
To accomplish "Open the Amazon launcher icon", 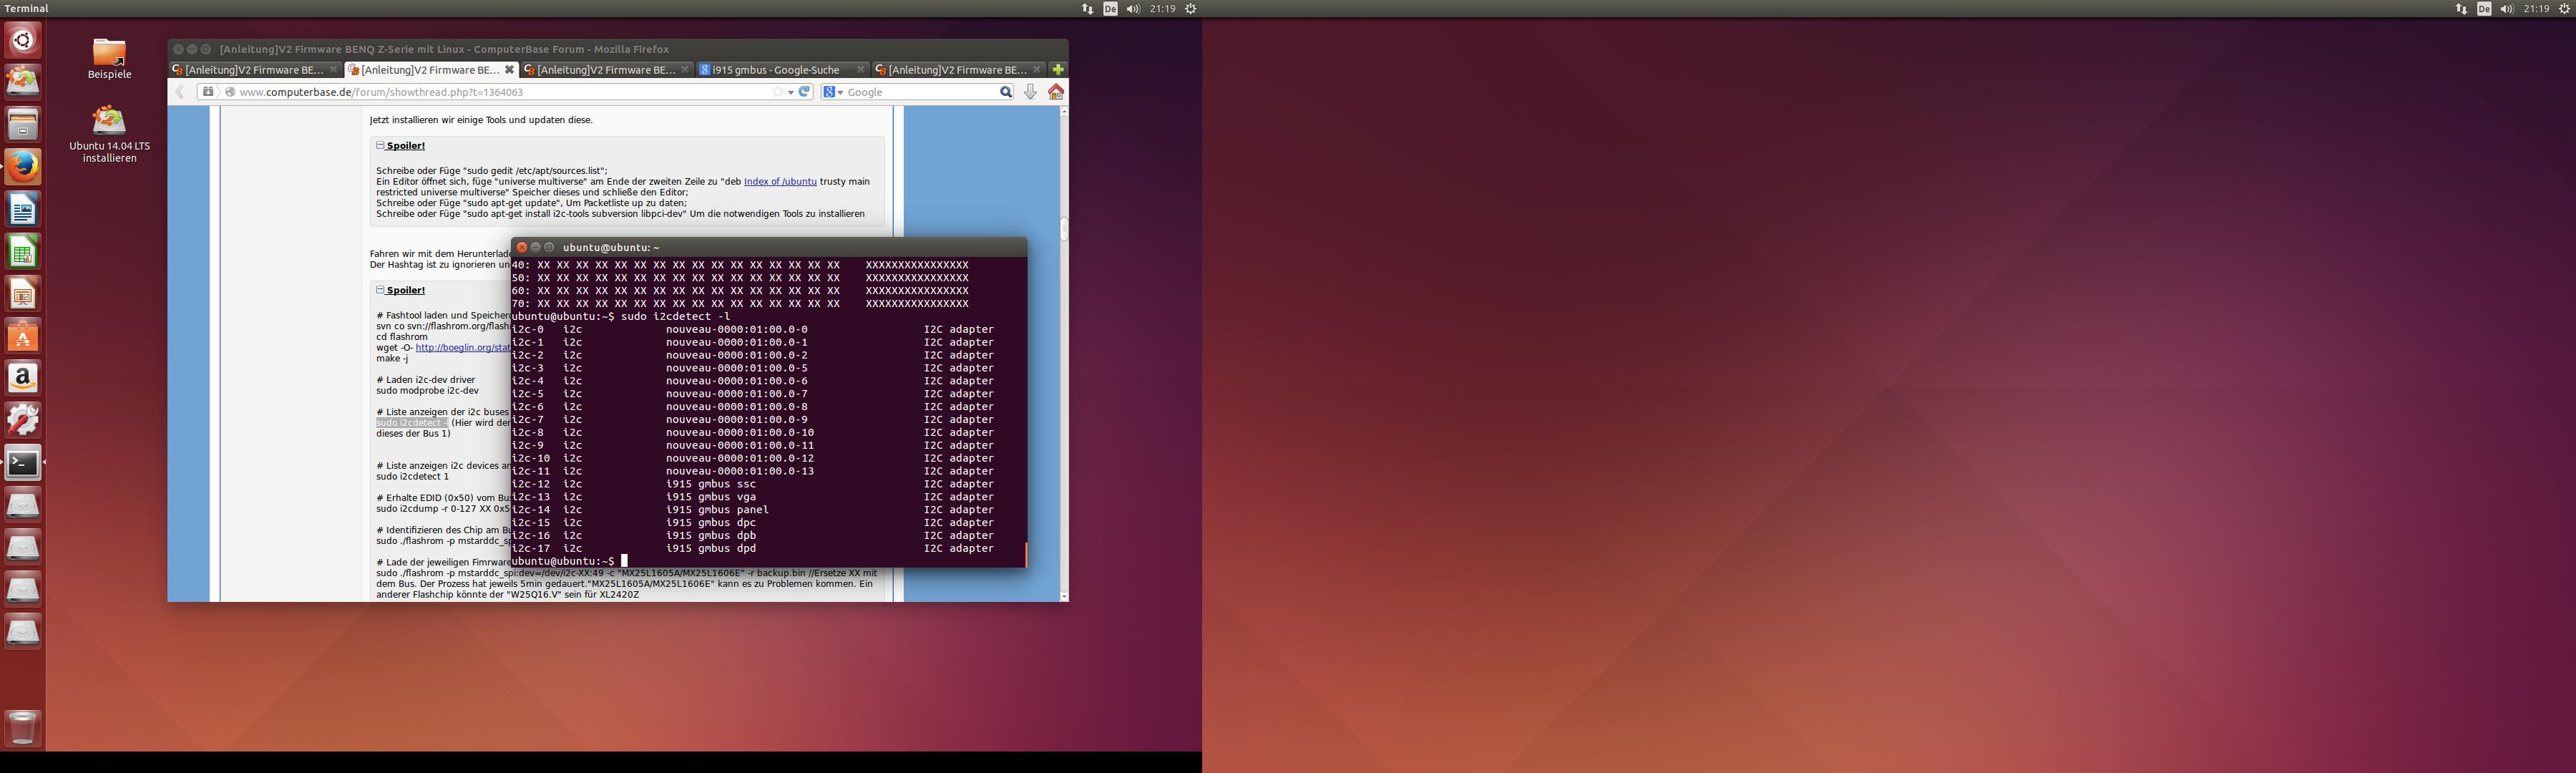I will pyautogui.click(x=23, y=378).
